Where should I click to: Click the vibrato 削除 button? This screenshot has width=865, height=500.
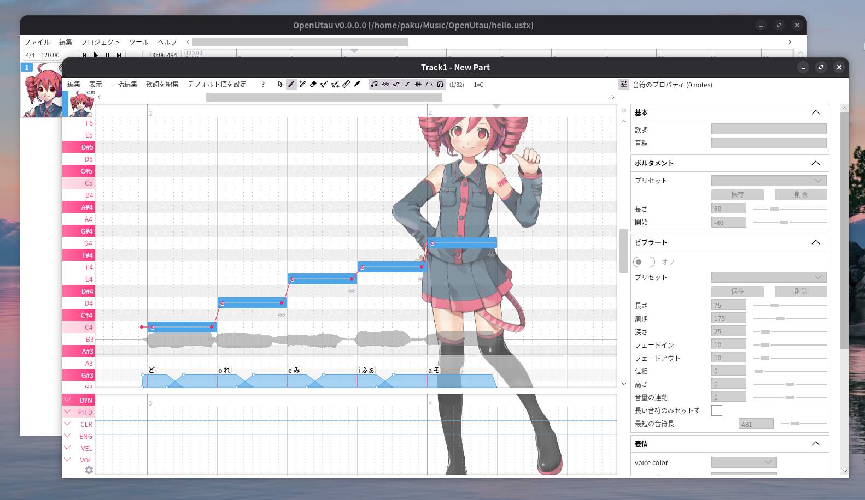[800, 291]
